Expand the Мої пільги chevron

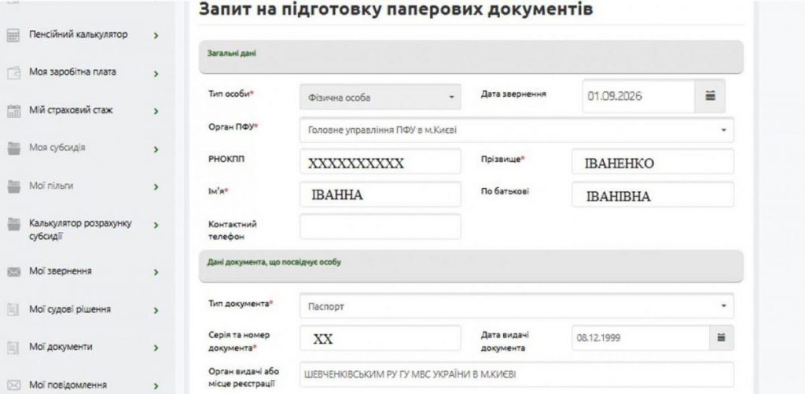tap(156, 187)
